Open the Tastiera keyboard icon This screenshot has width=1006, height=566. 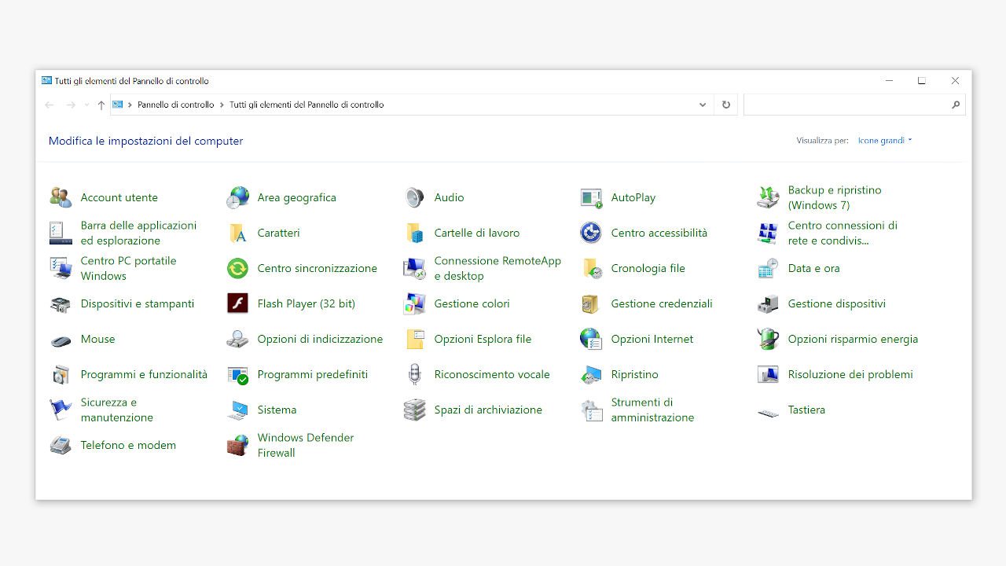tap(768, 411)
